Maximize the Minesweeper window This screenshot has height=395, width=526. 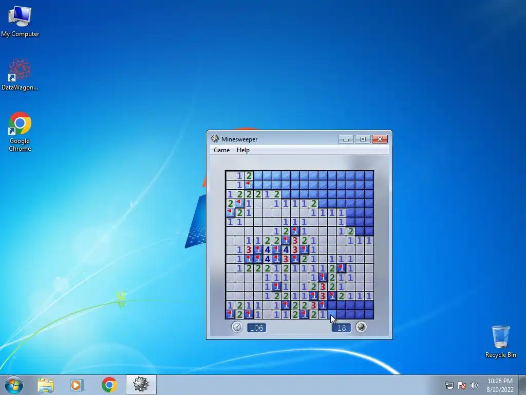363,139
